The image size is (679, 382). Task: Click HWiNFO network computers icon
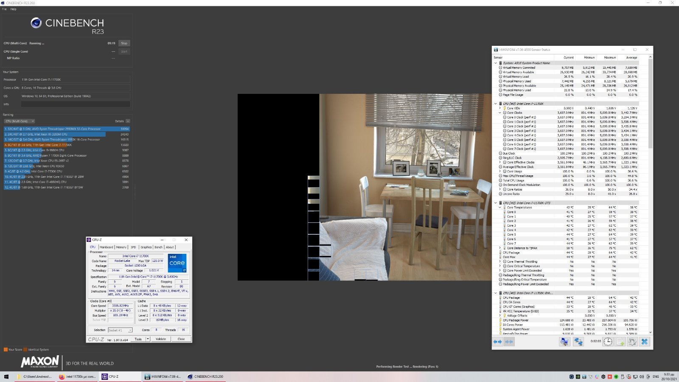[578, 342]
